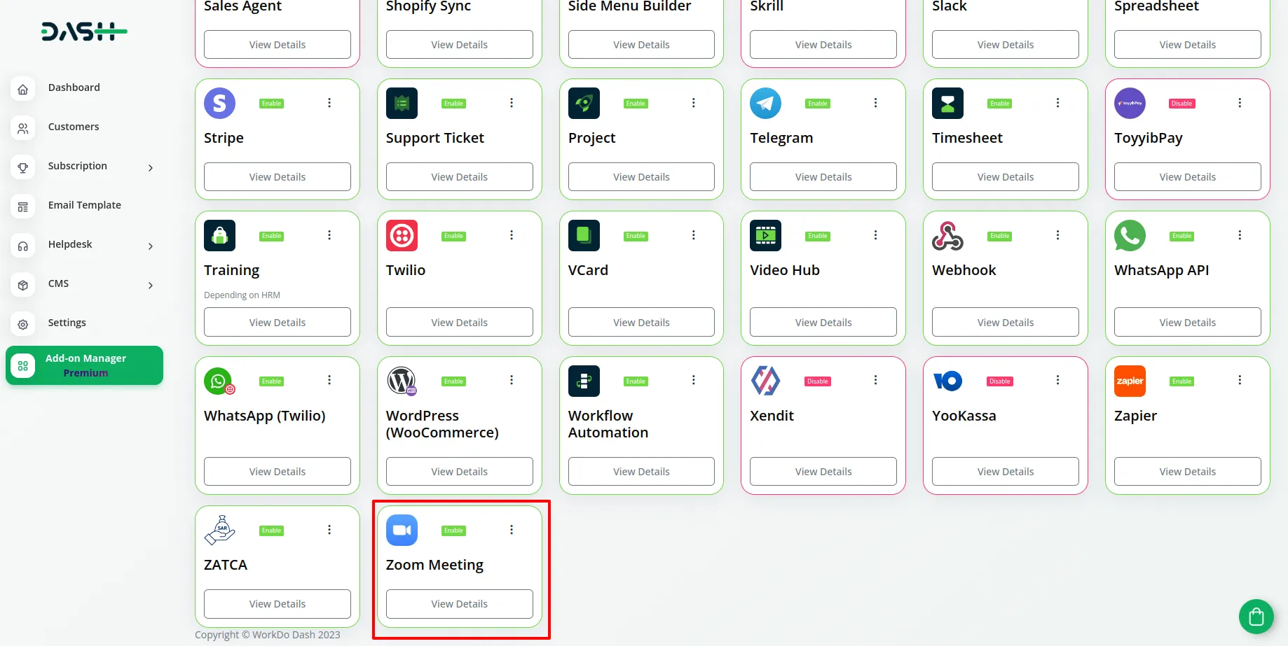Click the Workflow Automation icon
Image resolution: width=1288 pixels, height=646 pixels.
tap(584, 381)
